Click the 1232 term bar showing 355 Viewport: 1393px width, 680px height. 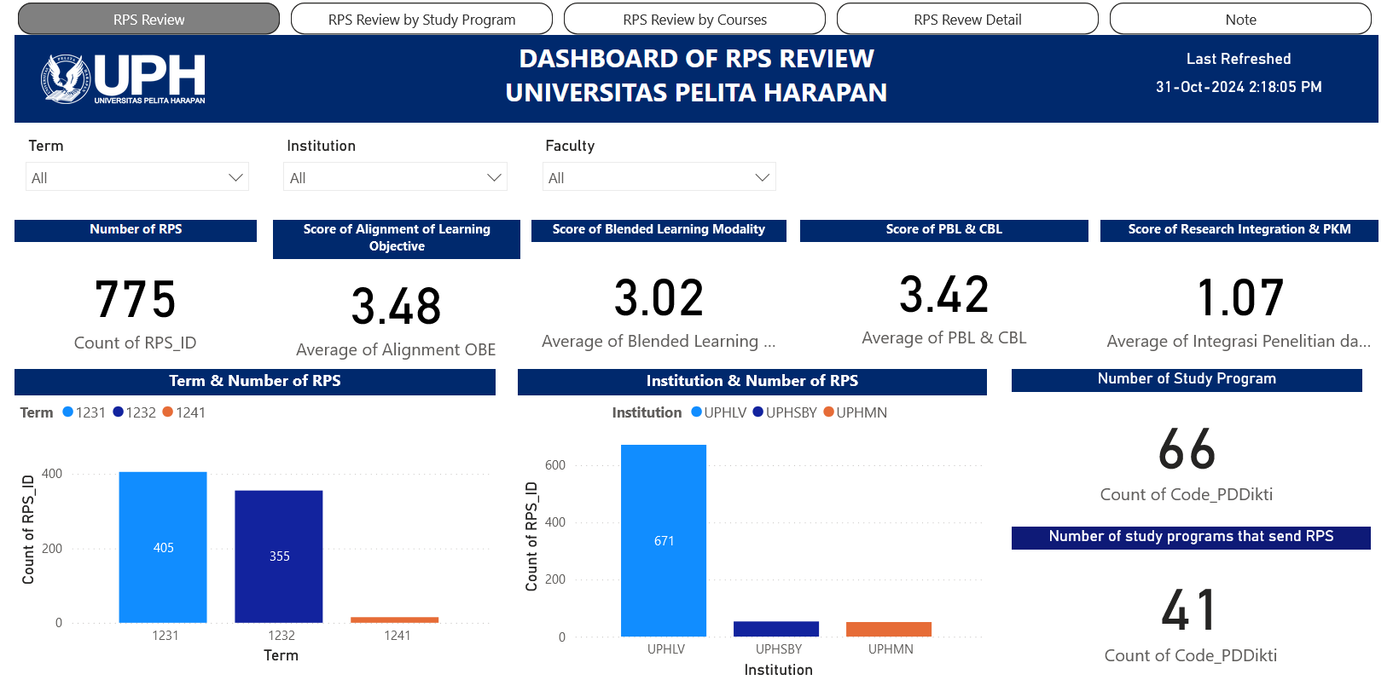[x=279, y=556]
